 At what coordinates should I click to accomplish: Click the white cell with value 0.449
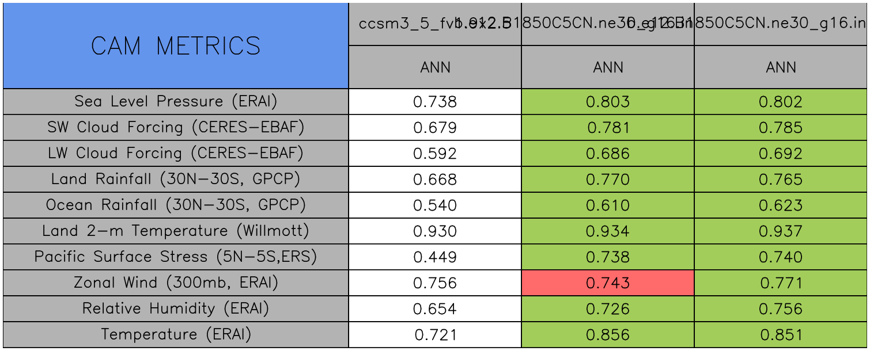pyautogui.click(x=435, y=257)
